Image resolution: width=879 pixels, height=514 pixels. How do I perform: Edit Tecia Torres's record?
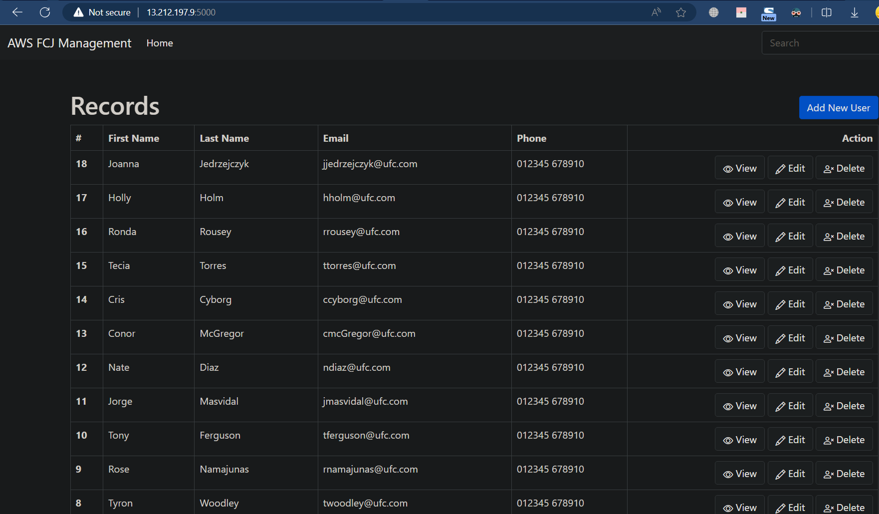coord(790,270)
